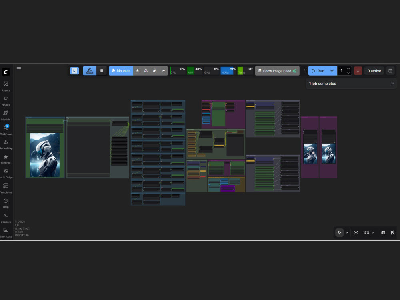Click the batch count number field
The image size is (400, 300).
pos(342,71)
